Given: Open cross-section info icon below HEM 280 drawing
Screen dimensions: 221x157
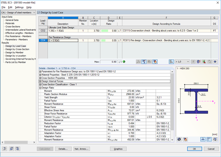Looking at the screenshot, I should (x=179, y=139).
